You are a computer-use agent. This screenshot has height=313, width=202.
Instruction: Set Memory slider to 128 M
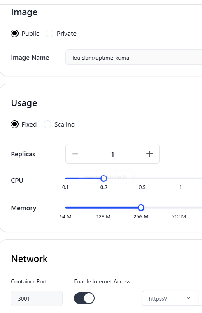tap(103, 208)
